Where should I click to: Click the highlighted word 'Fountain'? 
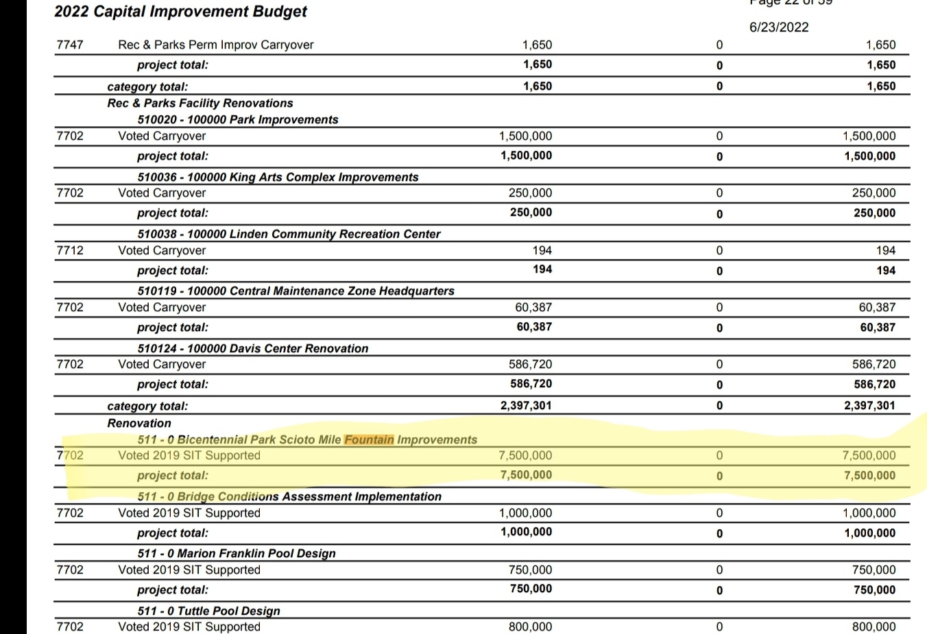[369, 440]
